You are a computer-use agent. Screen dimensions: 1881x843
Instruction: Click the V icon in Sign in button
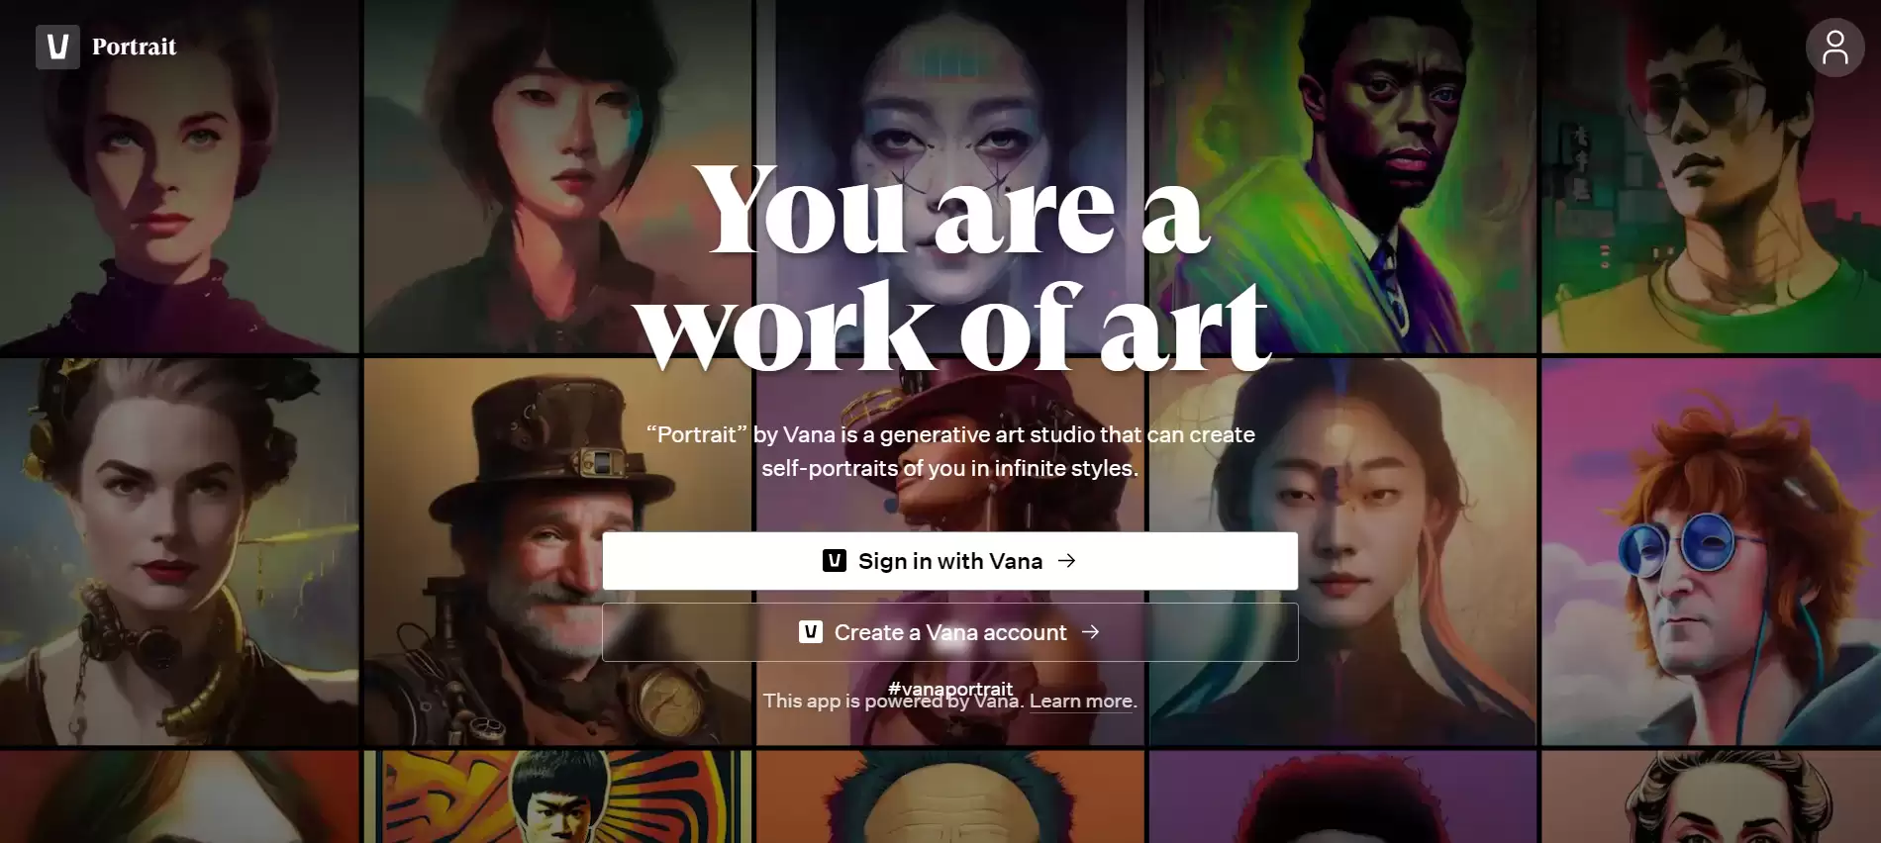point(835,561)
